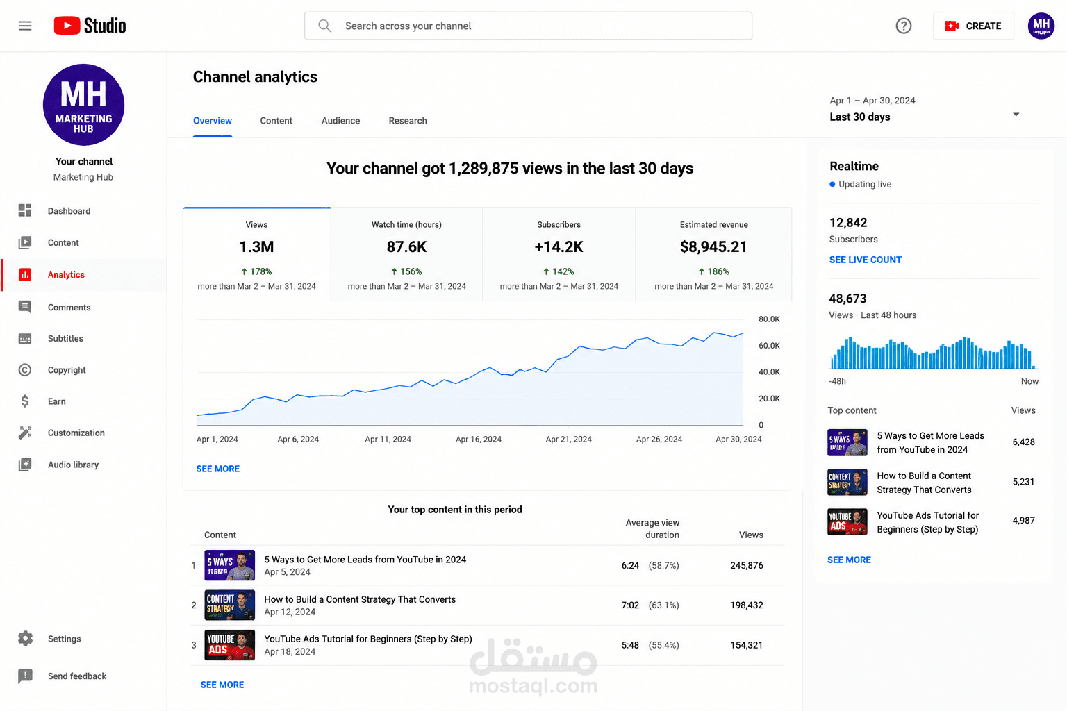
Task: Click the CREATE button
Action: (x=973, y=26)
